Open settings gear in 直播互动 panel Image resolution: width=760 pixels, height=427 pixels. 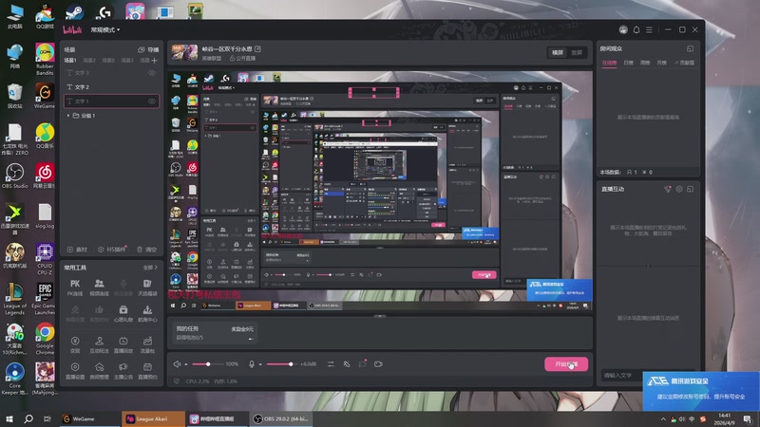pos(679,189)
